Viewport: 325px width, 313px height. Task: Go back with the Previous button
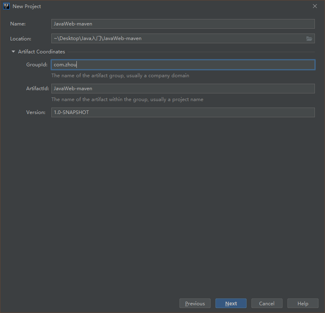click(x=195, y=304)
